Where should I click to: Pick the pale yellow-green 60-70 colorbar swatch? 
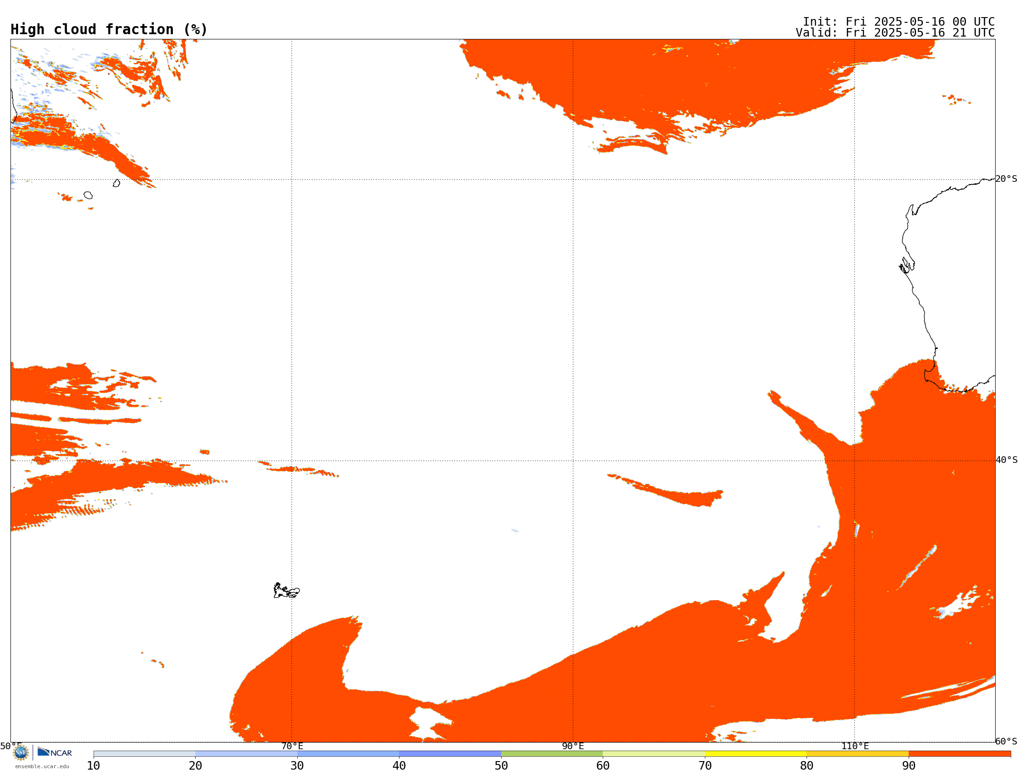point(654,754)
